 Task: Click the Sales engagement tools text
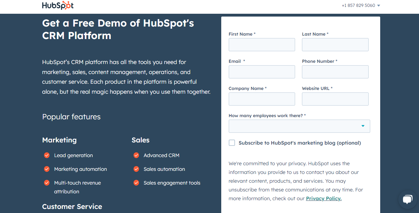point(172,183)
